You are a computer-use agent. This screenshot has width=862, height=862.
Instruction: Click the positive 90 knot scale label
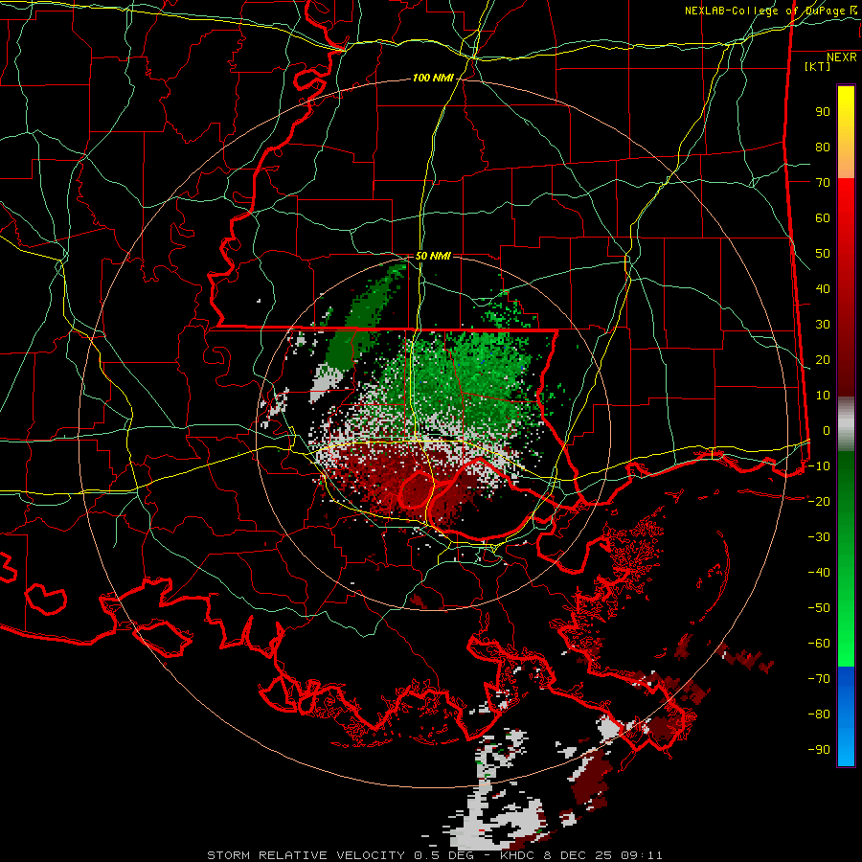pyautogui.click(x=823, y=112)
